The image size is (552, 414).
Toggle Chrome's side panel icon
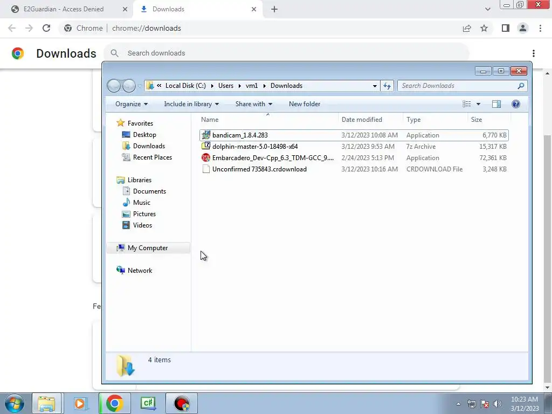click(506, 28)
